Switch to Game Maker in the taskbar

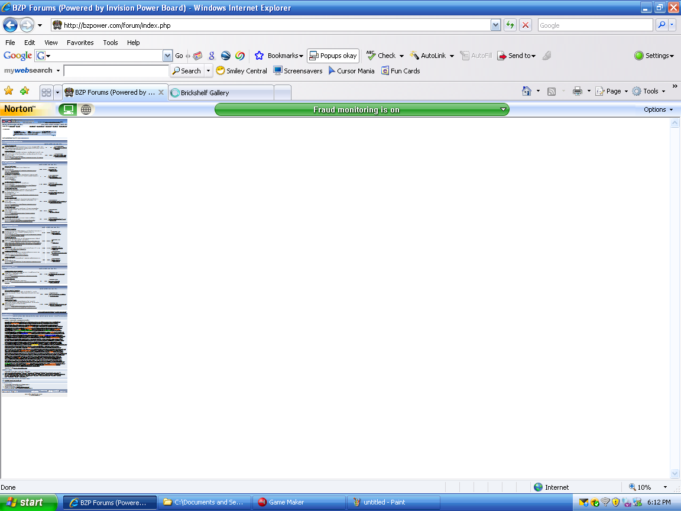[299, 502]
